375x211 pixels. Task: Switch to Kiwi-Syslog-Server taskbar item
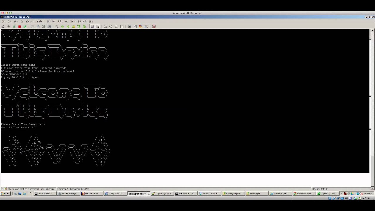click(x=233, y=193)
